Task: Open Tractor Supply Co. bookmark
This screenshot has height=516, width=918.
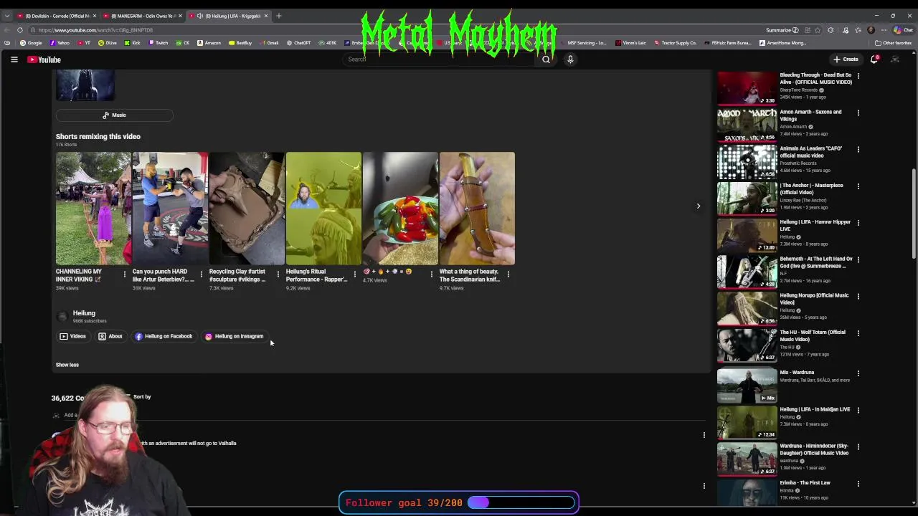Action: tap(675, 43)
